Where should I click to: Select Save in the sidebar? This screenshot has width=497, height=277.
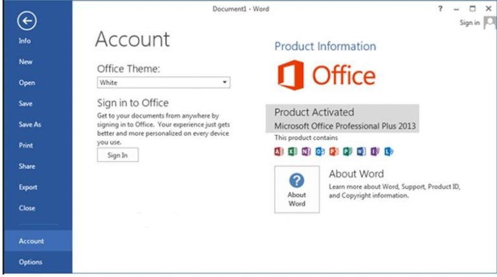(25, 103)
